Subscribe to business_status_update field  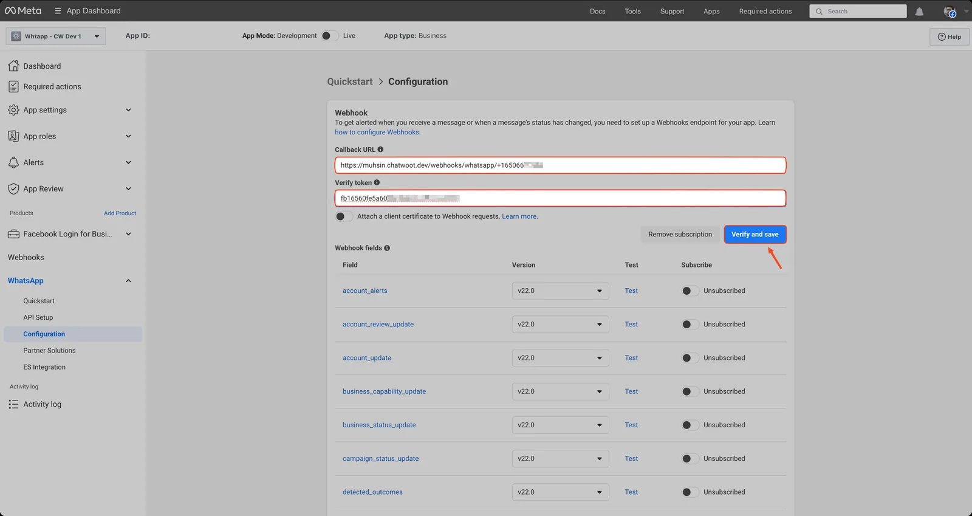point(690,425)
